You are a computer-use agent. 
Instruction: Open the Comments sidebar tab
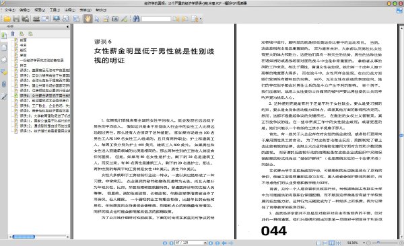pyautogui.click(x=4, y=72)
